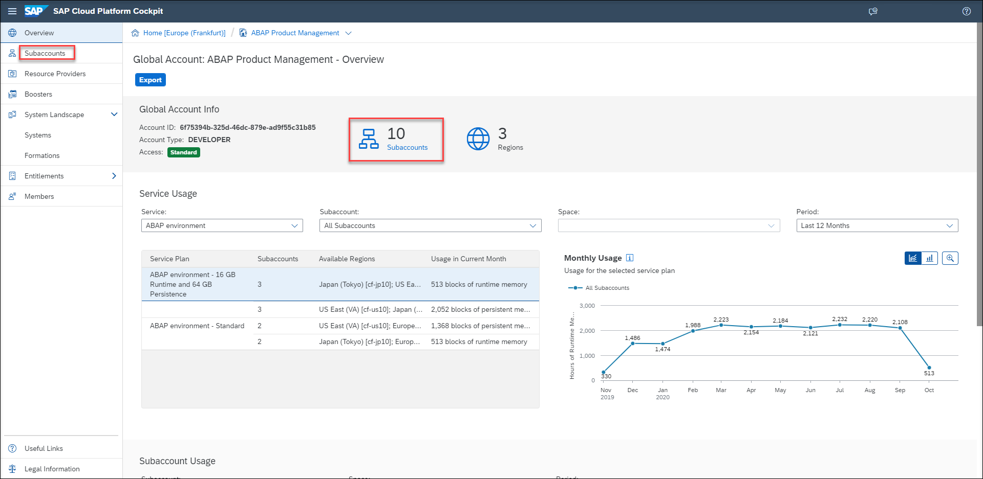Open Monthly Usage info icon
Viewport: 983px width, 479px height.
coord(630,258)
